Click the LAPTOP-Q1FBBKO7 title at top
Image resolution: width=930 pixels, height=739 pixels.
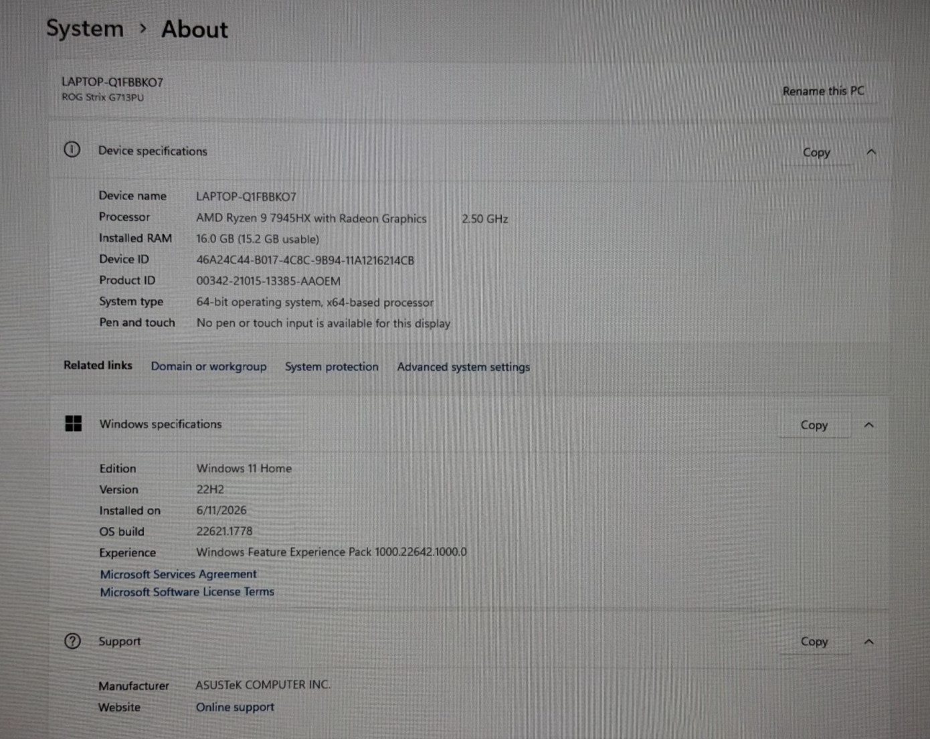[x=112, y=82]
